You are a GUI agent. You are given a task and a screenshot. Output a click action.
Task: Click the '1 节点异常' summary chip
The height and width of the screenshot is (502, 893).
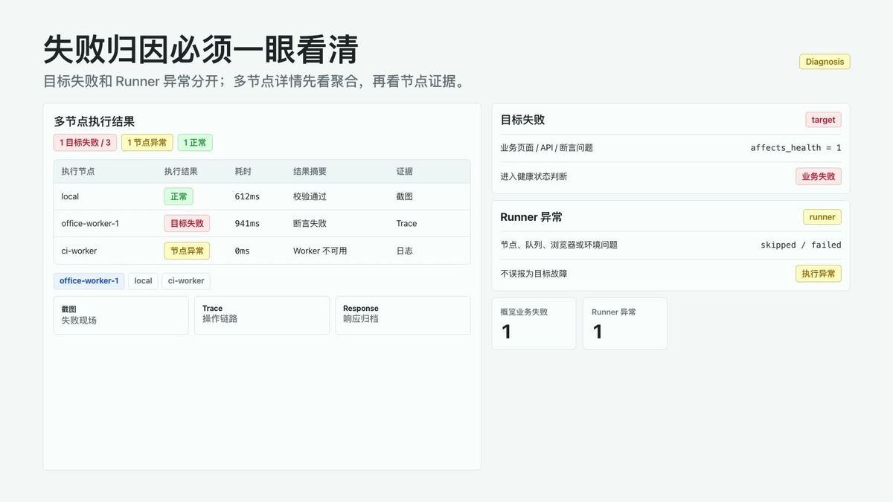click(x=147, y=142)
